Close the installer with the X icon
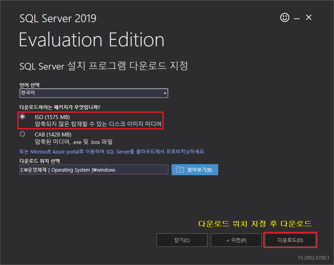This screenshot has height=265, width=334. (309, 17)
